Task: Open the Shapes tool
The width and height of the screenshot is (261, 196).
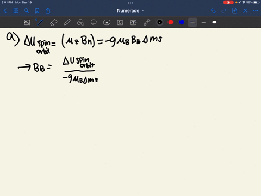Action: pyautogui.click(x=80, y=22)
